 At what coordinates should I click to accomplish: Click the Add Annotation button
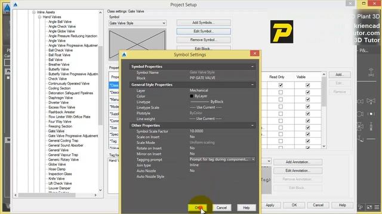click(x=298, y=162)
